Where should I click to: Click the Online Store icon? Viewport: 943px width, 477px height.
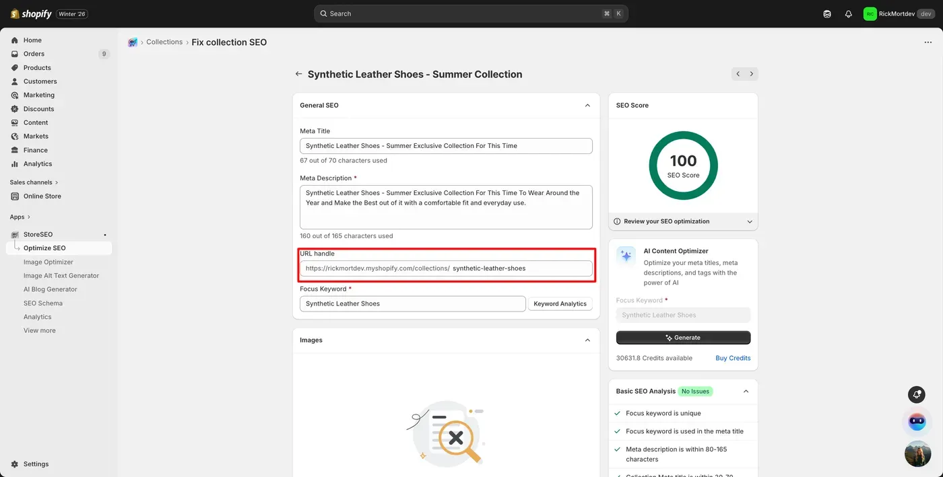tap(15, 196)
